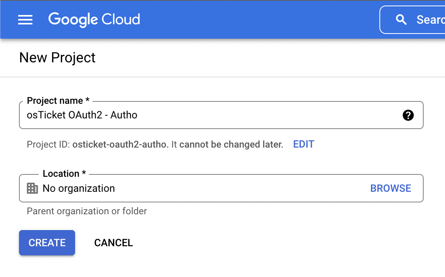This screenshot has height=277, width=445.
Task: Click CANCEL to abandon the new project
Action: point(113,243)
